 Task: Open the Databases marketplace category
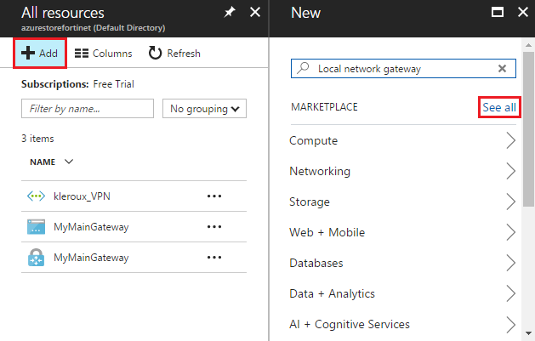tap(316, 263)
